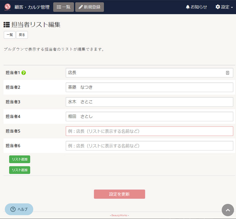Click the small 一覧 button below the title
Screen dimensions: 236x219
click(10, 35)
